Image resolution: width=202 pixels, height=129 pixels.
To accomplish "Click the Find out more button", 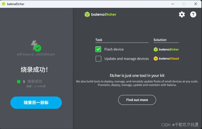I will [x=137, y=100].
